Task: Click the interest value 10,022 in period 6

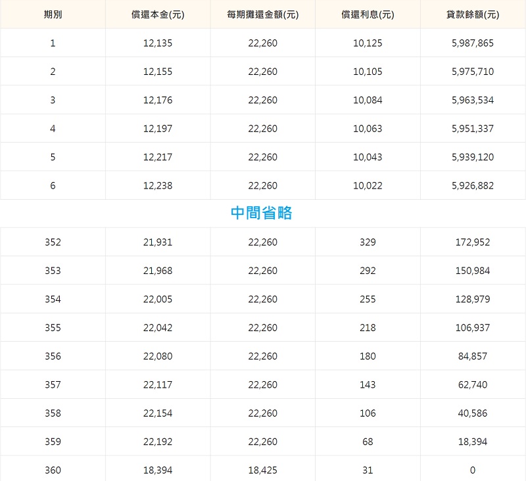Action: click(368, 186)
